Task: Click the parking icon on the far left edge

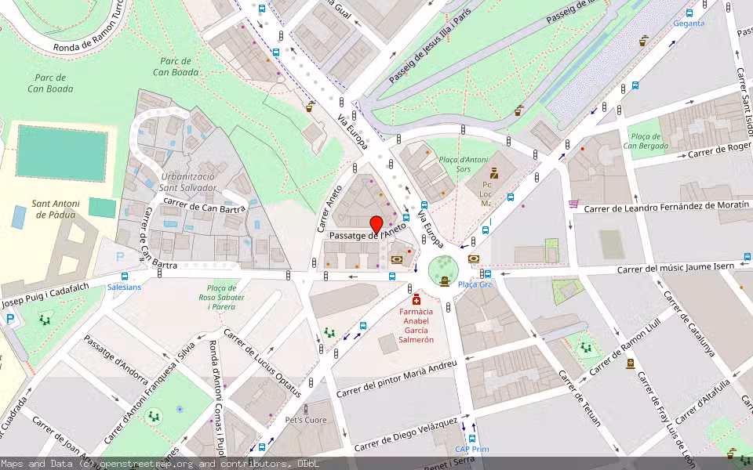Action: [x=9, y=317]
